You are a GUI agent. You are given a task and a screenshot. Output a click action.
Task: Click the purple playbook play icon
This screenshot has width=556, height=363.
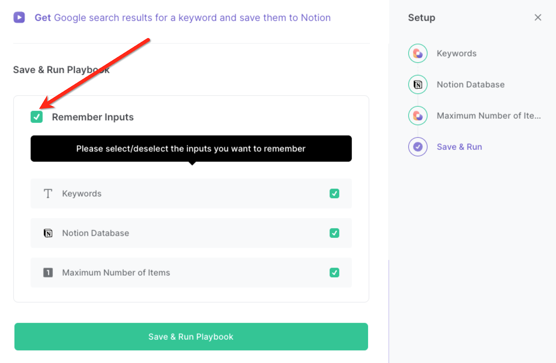[19, 17]
